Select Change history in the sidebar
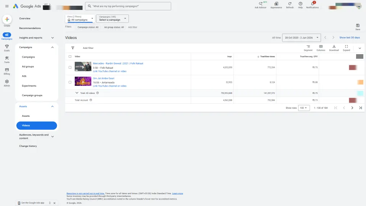Viewport: 366px width, 206px height. pyautogui.click(x=28, y=146)
